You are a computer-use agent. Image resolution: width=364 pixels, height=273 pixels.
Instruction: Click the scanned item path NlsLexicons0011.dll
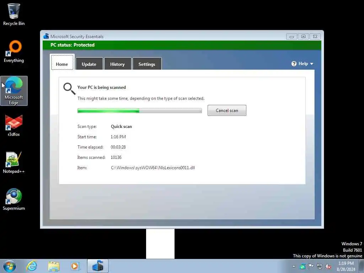pyautogui.click(x=153, y=168)
